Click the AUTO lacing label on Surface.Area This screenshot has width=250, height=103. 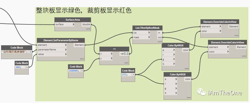[88, 29]
